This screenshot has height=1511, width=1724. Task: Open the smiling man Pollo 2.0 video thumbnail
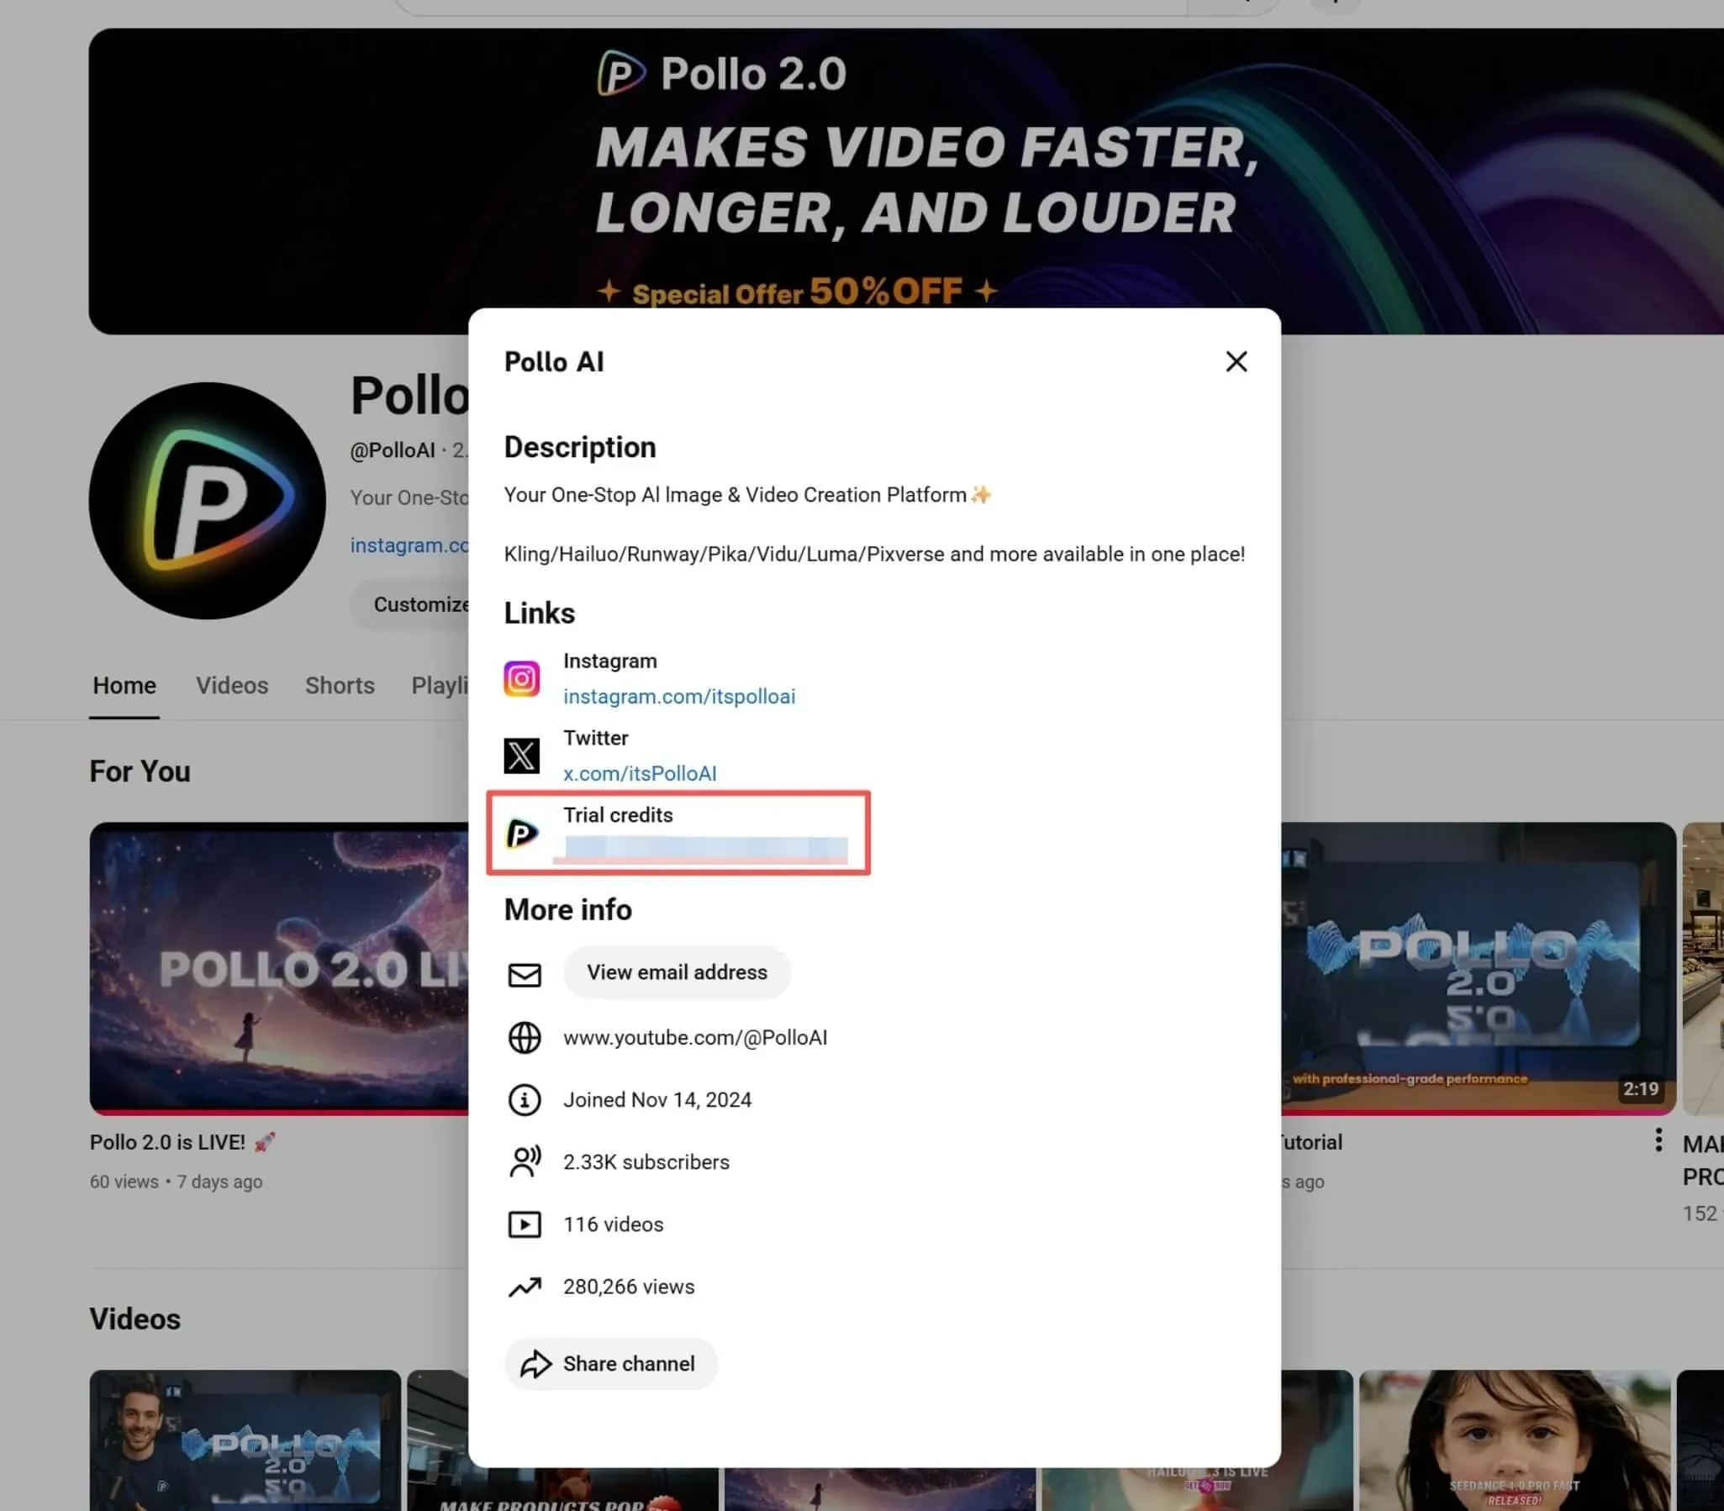click(x=245, y=1440)
